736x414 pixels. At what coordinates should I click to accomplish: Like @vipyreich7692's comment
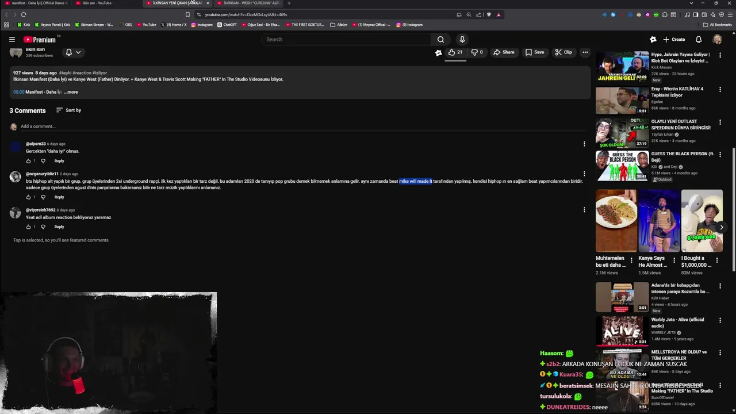28,227
